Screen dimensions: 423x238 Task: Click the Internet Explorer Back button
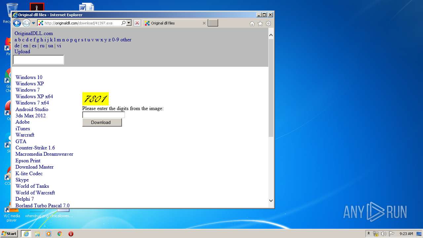click(x=17, y=23)
